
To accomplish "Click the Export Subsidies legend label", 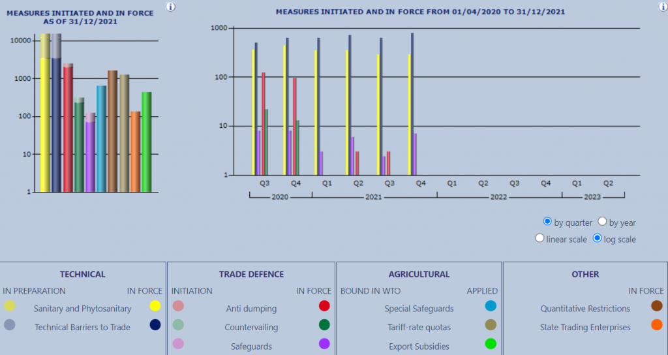I will (419, 347).
